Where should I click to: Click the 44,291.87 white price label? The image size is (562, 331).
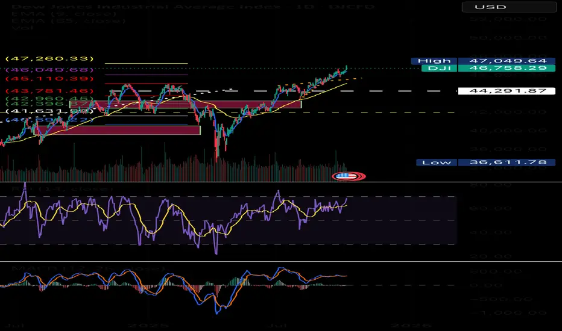507,91
